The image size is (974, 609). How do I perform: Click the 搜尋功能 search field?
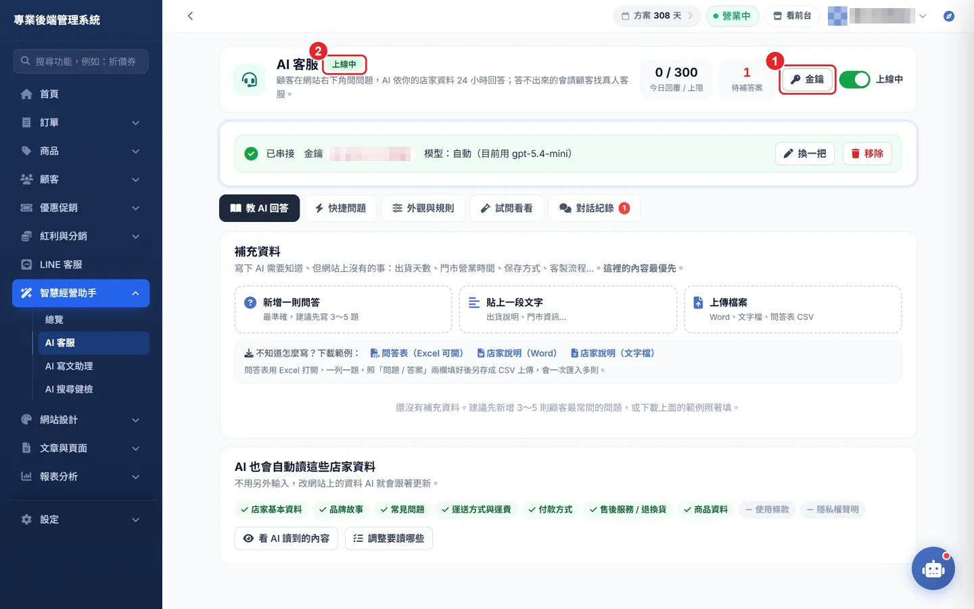pos(81,62)
